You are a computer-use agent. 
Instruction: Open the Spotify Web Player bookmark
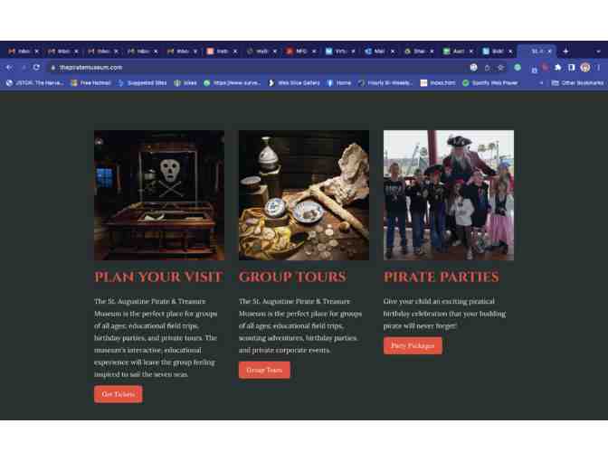click(x=490, y=83)
